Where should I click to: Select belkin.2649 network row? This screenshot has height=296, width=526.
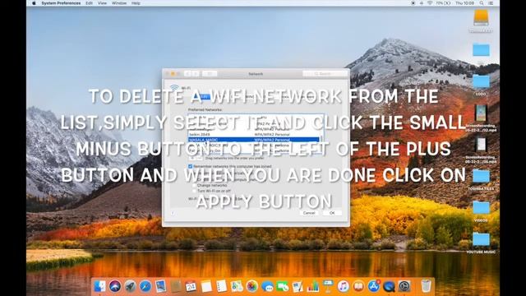click(254, 134)
